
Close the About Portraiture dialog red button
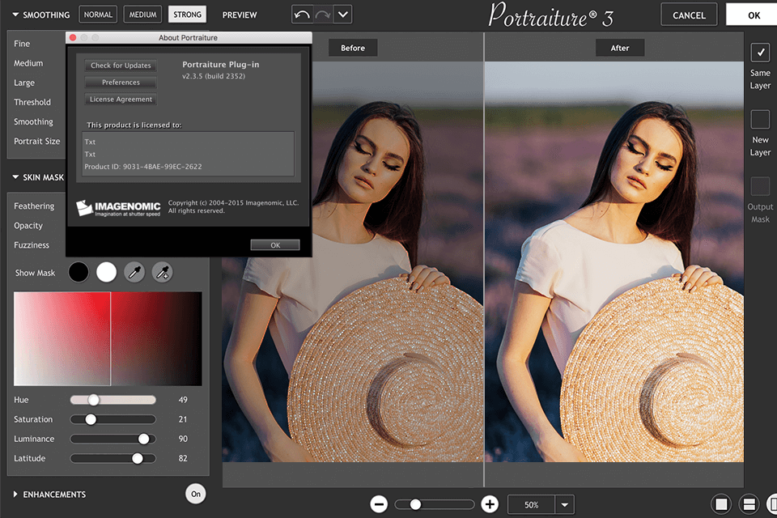(x=73, y=38)
